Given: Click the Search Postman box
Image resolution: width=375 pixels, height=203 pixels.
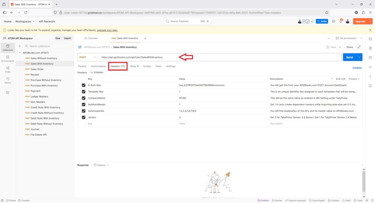Looking at the screenshot, I should tap(187, 21).
